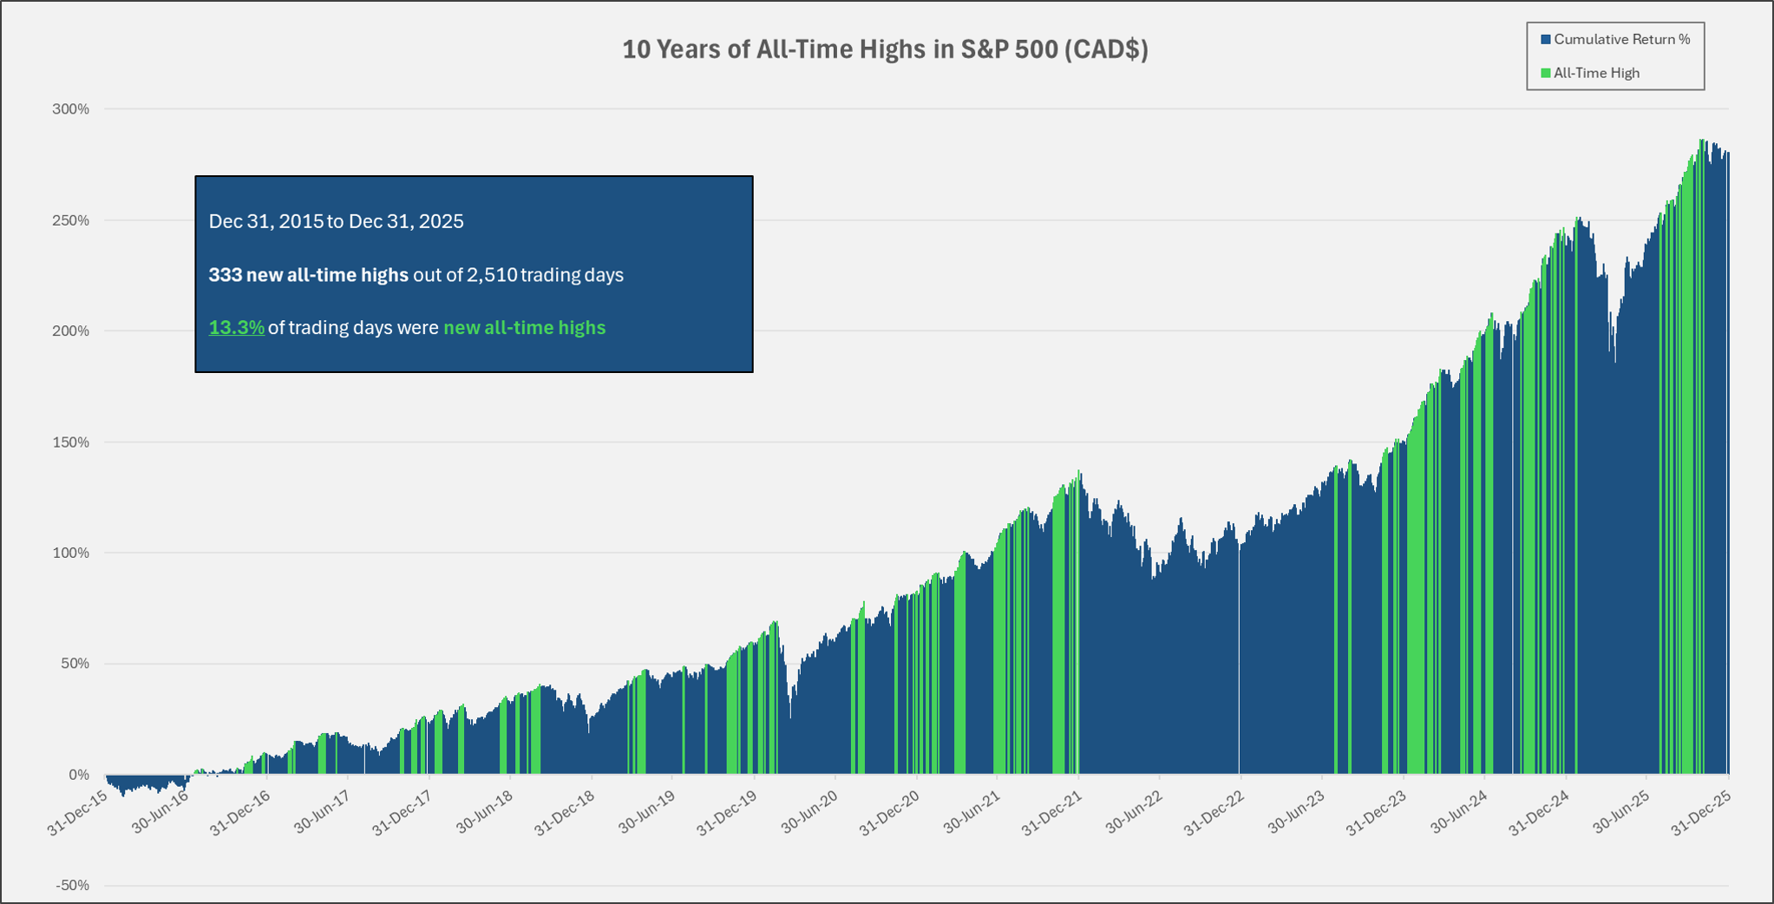Click the 31-Dec-20 x-axis date label
The image size is (1774, 904).
click(890, 812)
